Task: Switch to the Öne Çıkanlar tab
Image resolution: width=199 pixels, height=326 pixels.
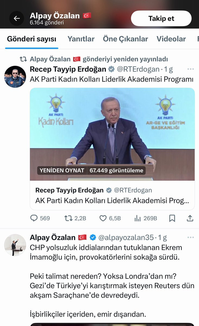Action: 125,39
